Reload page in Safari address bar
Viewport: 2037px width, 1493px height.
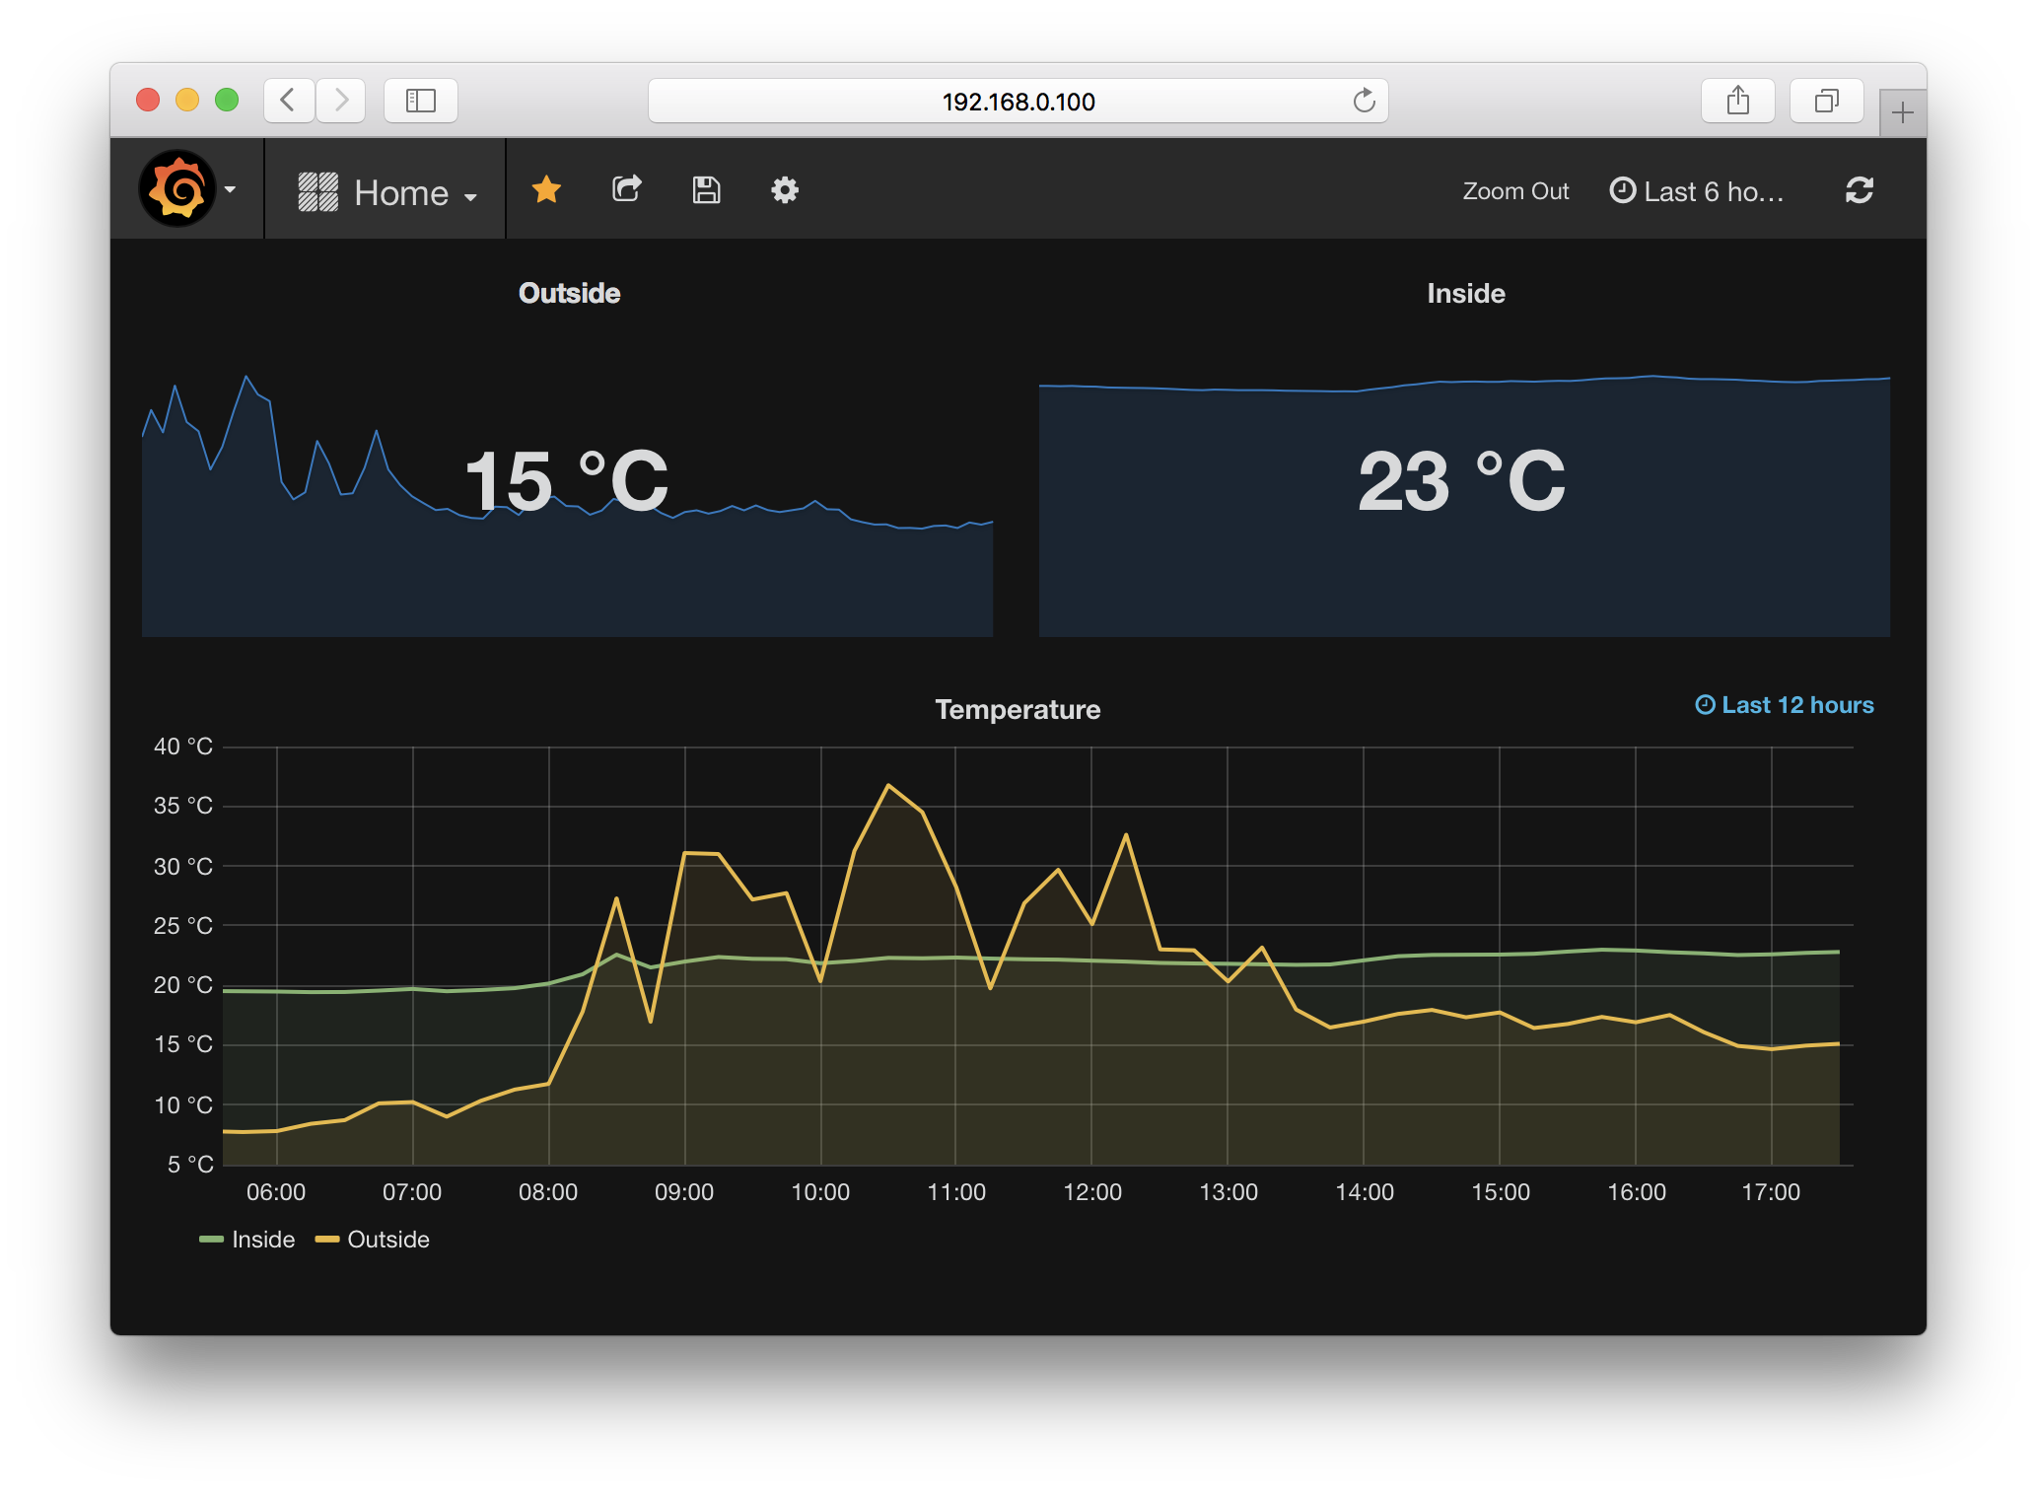click(1364, 101)
